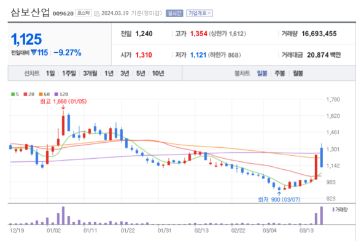Screen dimensions: 356x241
Task: Click the 2024.03.19 date text
Action: coord(115,13)
